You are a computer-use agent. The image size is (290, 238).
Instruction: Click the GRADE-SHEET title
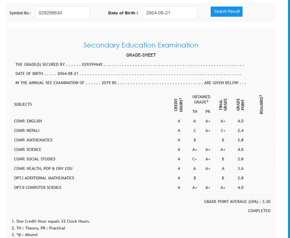click(x=141, y=55)
